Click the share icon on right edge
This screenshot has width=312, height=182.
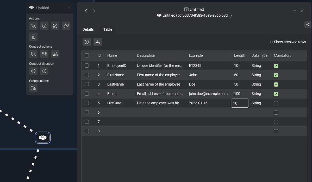[x=308, y=25]
